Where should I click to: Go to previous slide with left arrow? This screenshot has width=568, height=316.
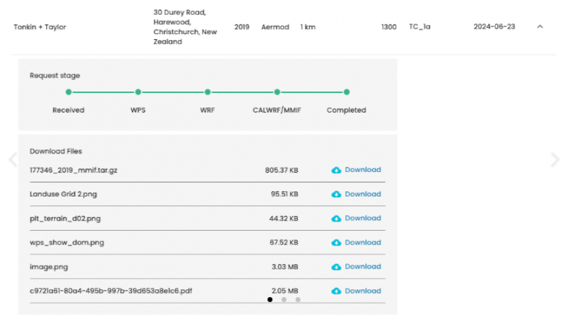click(x=13, y=159)
